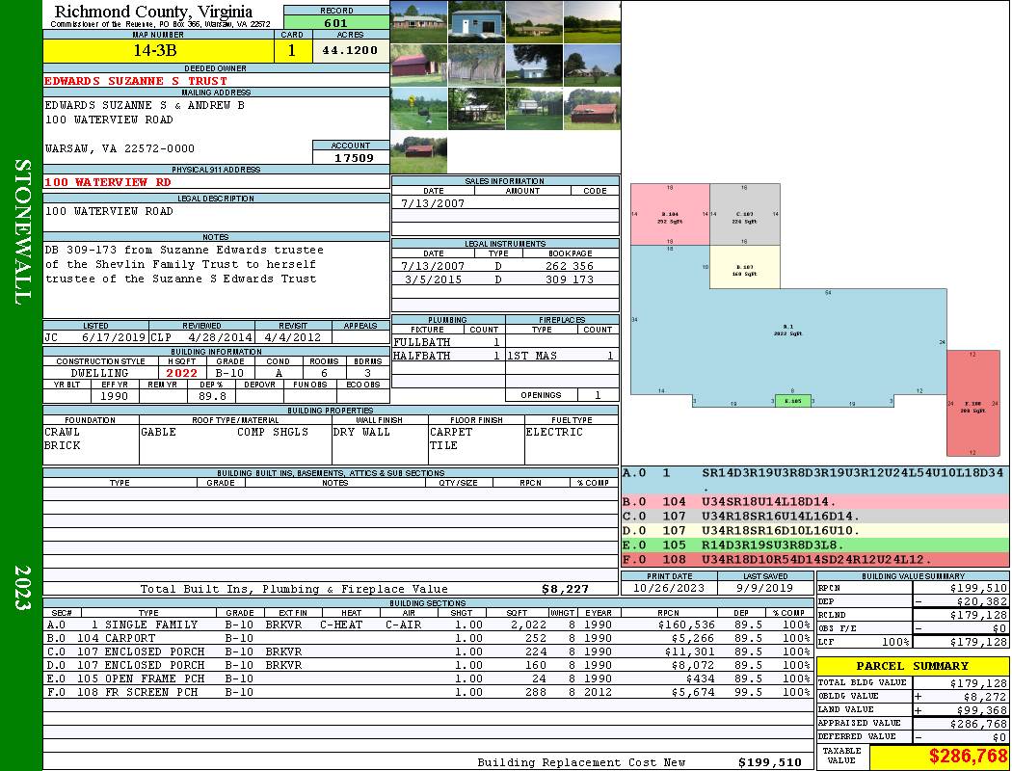The image size is (1012, 771).
Task: Select the small green E.105 porch in the sketch
Action: tap(792, 401)
